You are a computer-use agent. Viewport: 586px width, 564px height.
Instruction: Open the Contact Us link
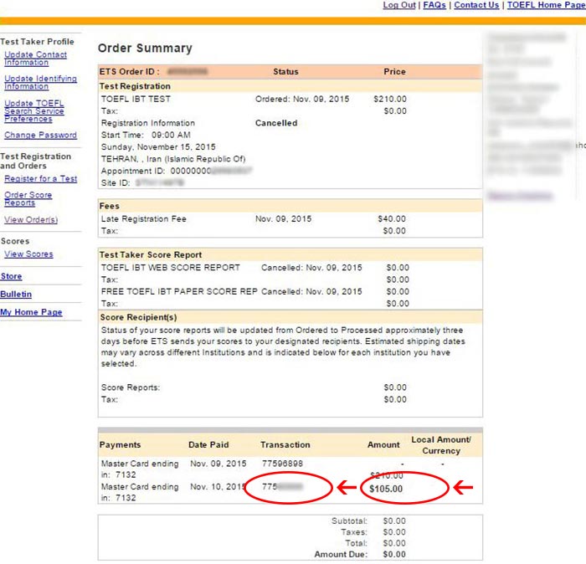(x=476, y=5)
